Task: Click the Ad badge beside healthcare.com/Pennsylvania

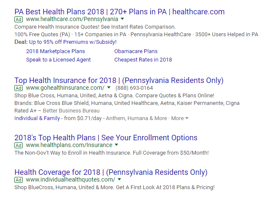Action: click(x=19, y=19)
